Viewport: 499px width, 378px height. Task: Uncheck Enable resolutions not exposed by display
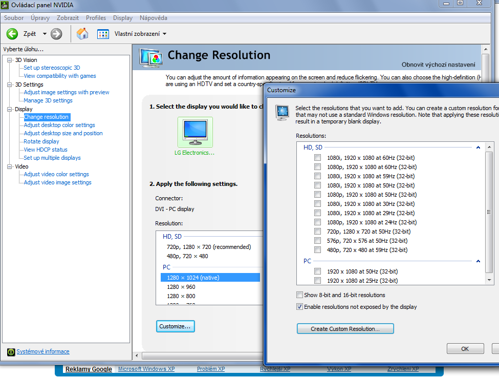pos(299,307)
